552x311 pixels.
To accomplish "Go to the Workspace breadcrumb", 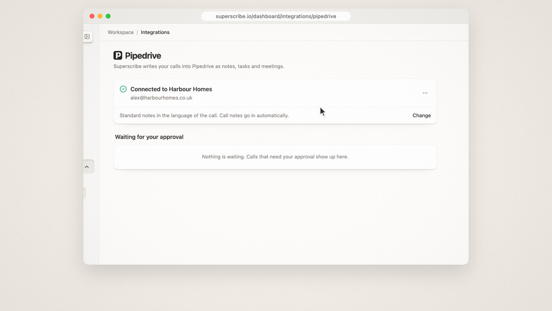I will 121,32.
